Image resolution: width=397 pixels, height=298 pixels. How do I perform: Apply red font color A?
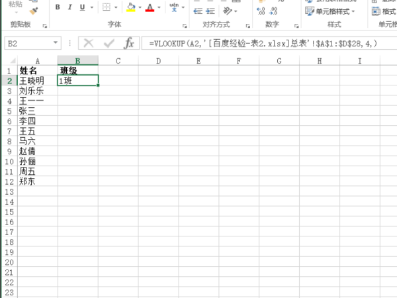click(150, 7)
